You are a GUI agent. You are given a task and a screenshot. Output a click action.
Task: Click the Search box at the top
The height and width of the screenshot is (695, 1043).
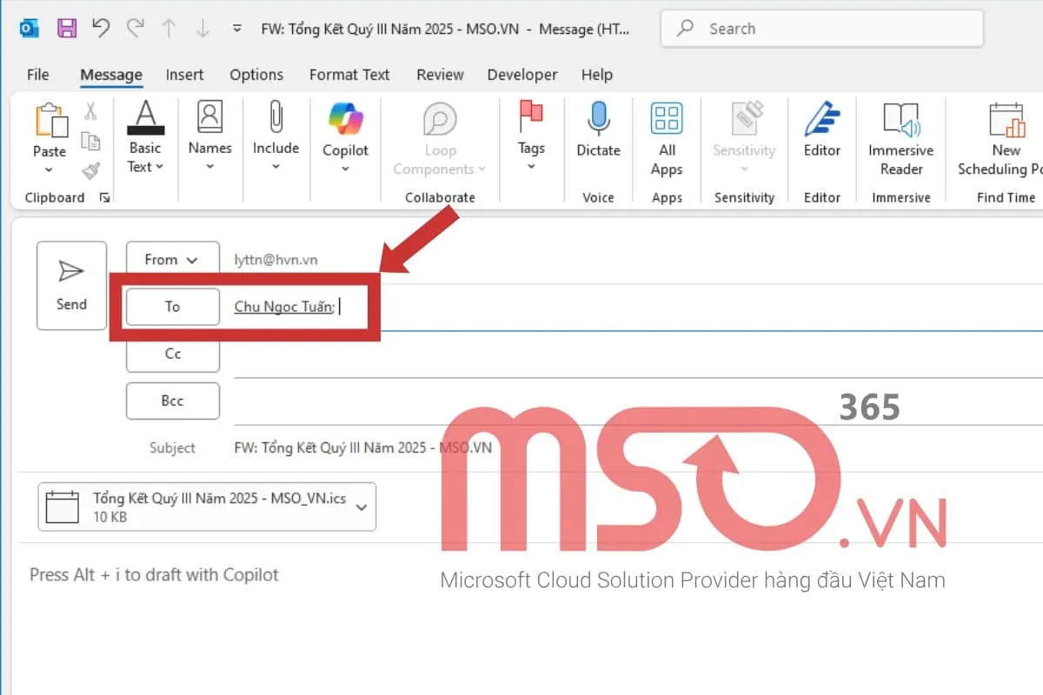(817, 28)
